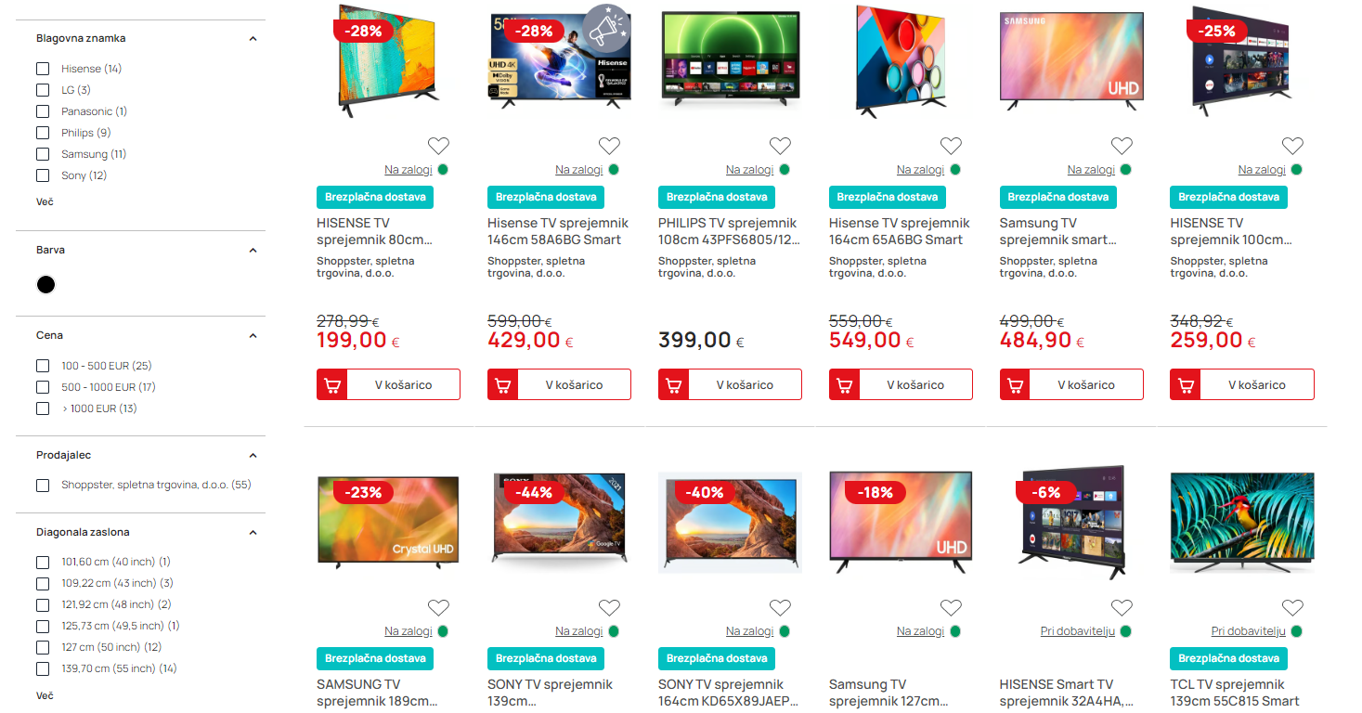
Task: Collapse the Blagovna znamka filter section
Action: tap(253, 39)
